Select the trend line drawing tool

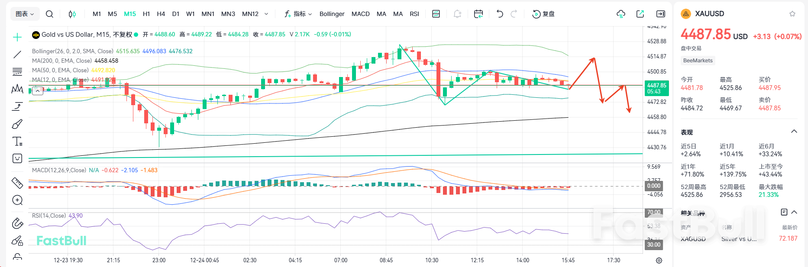(17, 55)
